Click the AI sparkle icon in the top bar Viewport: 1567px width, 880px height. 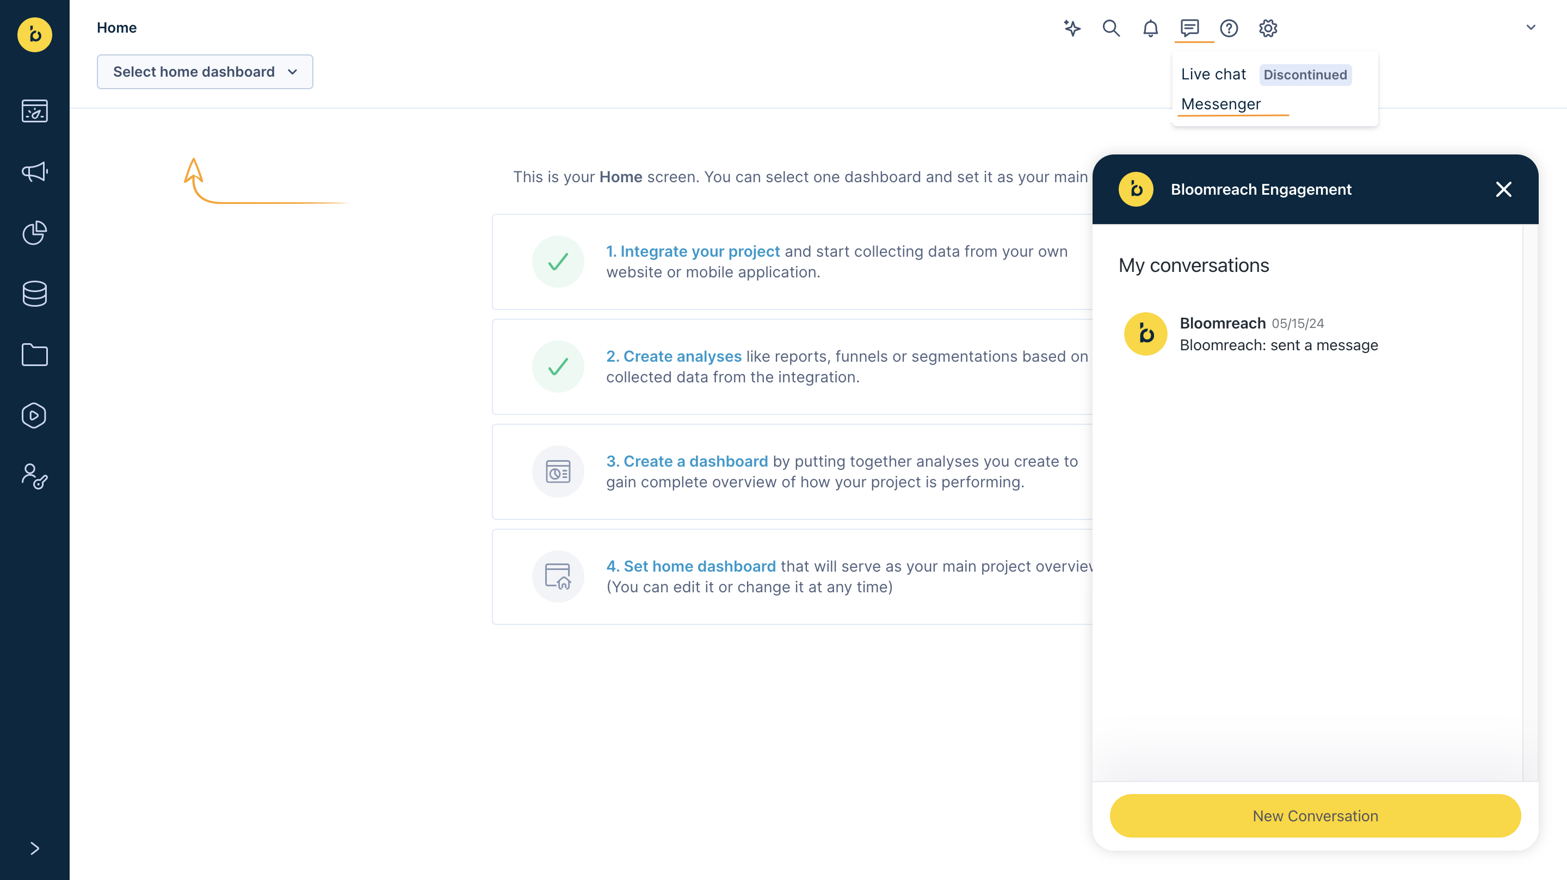click(x=1072, y=28)
